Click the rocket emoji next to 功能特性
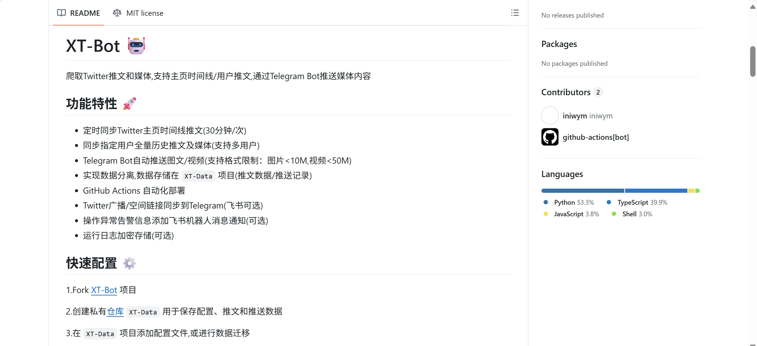 (129, 104)
